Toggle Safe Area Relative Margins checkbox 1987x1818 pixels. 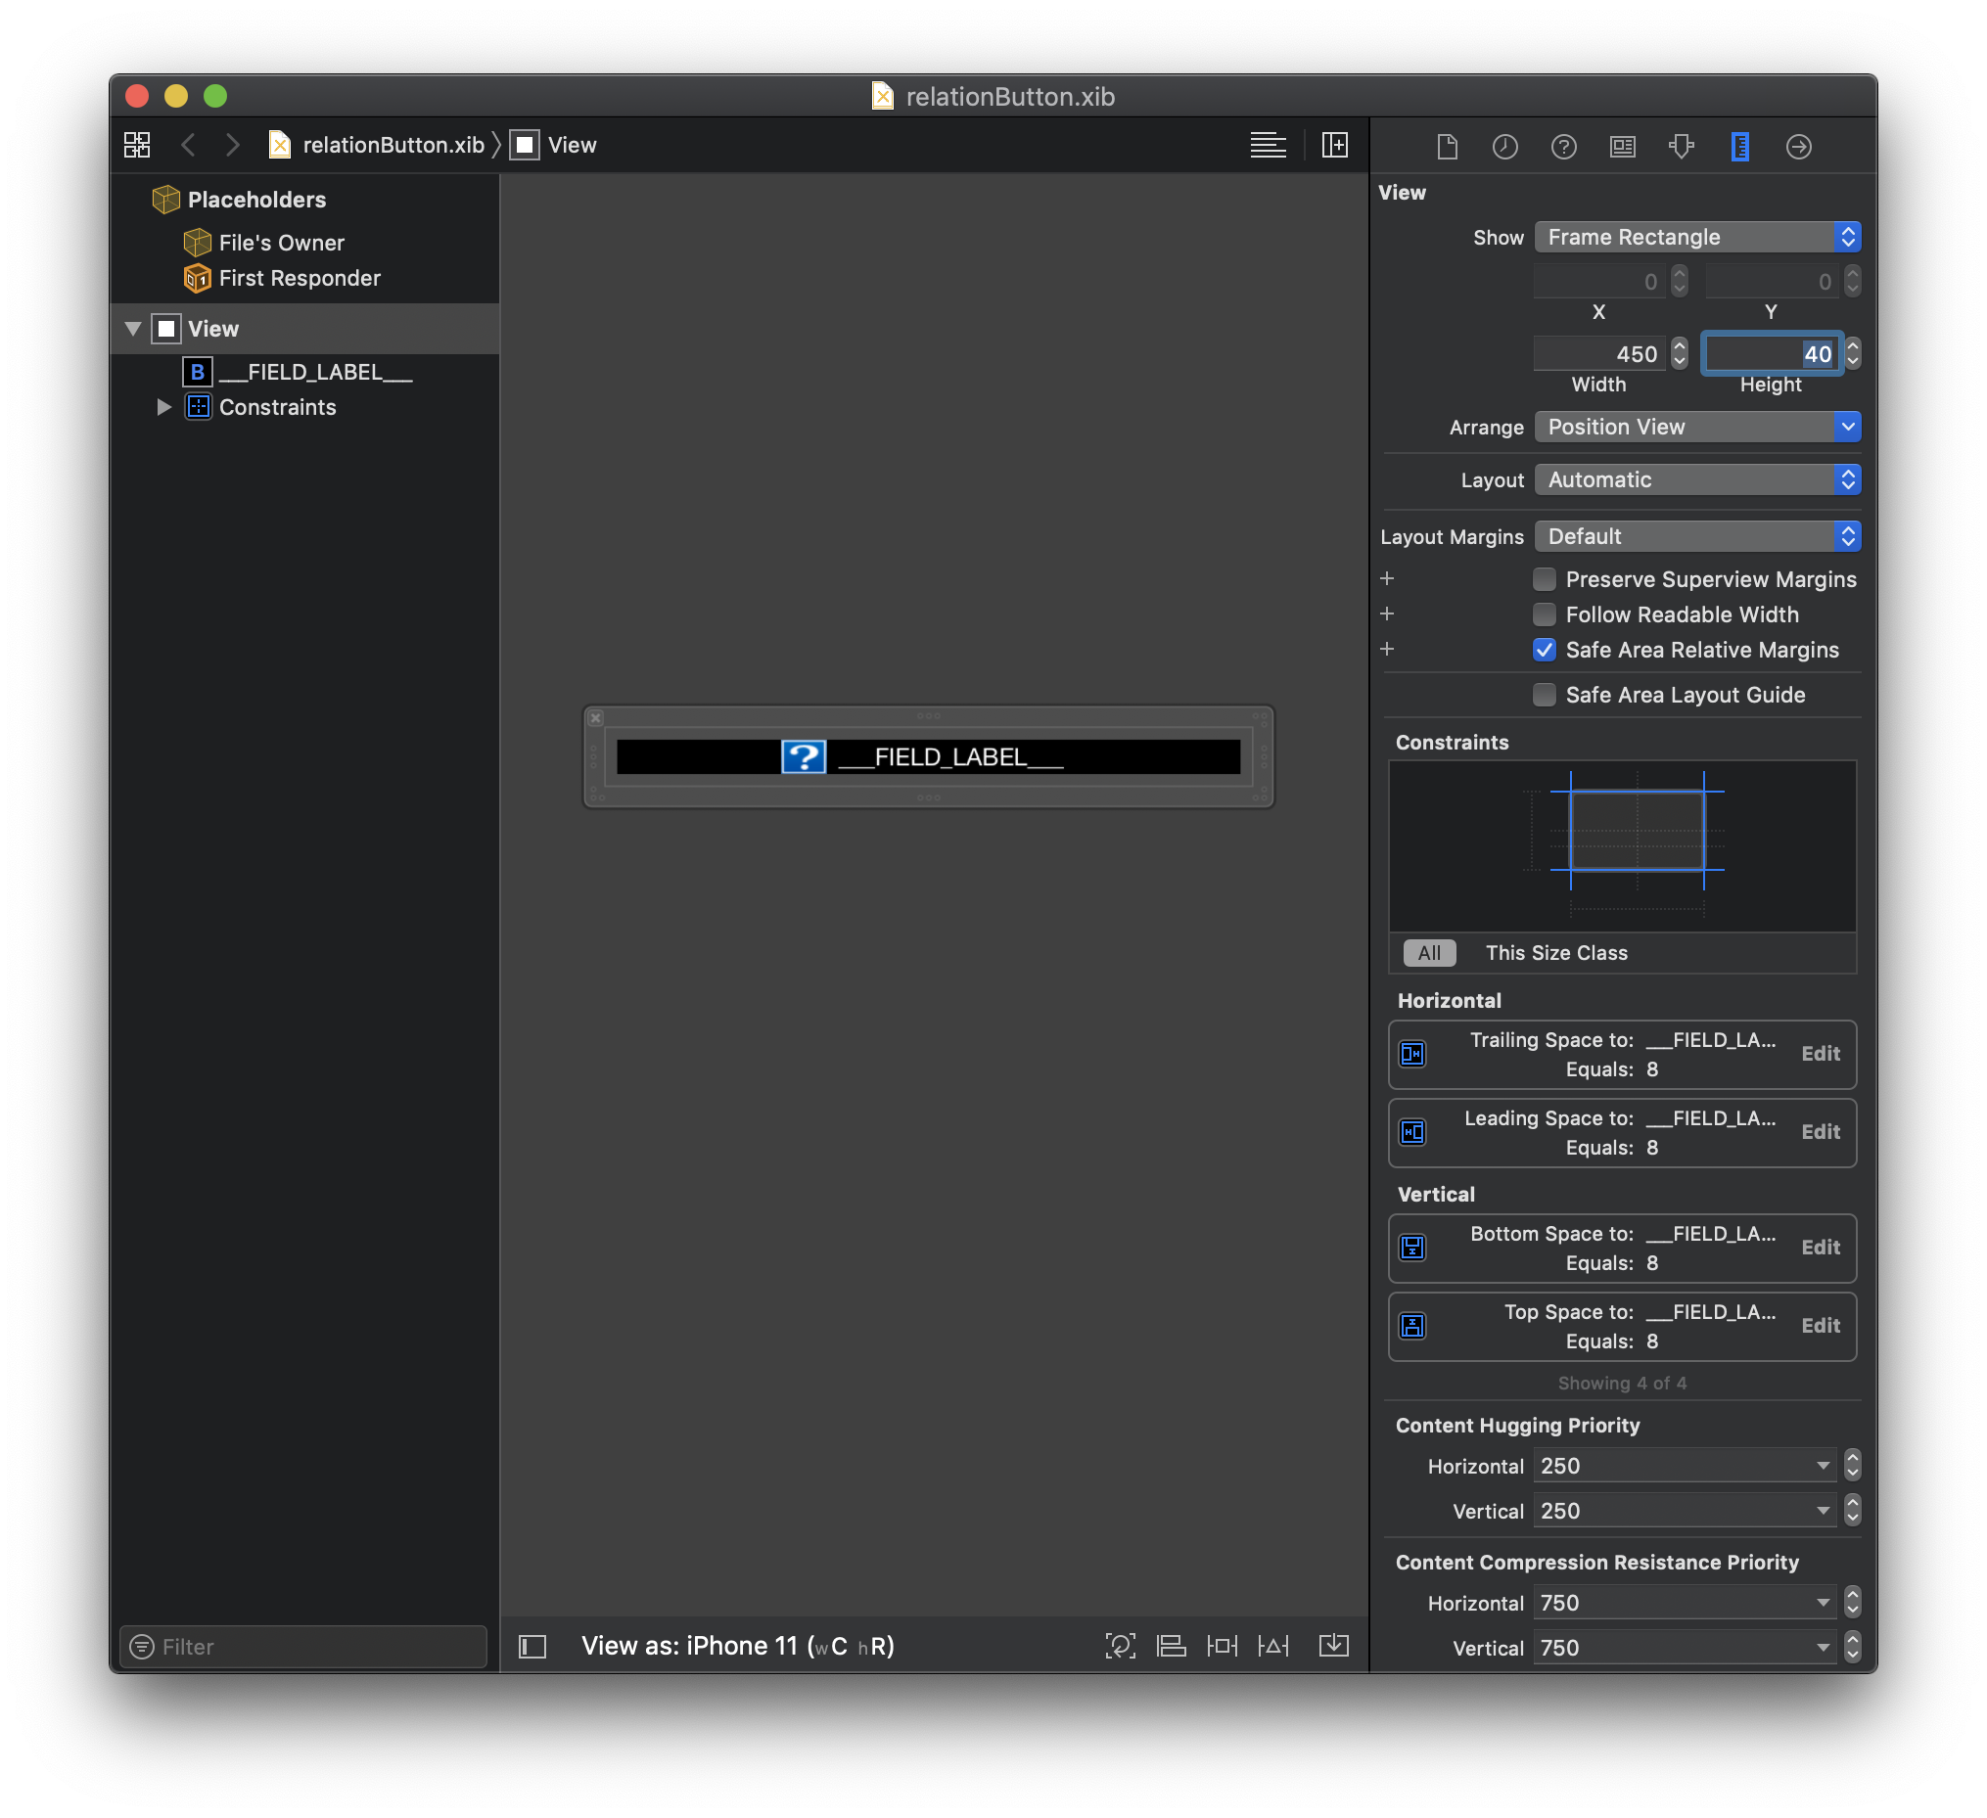pyautogui.click(x=1543, y=649)
